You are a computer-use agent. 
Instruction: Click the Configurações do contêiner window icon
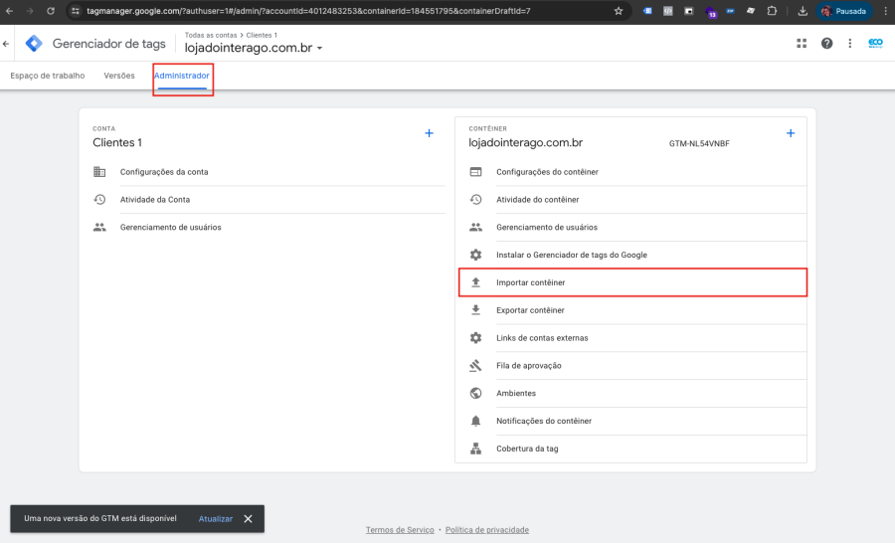pyautogui.click(x=475, y=172)
